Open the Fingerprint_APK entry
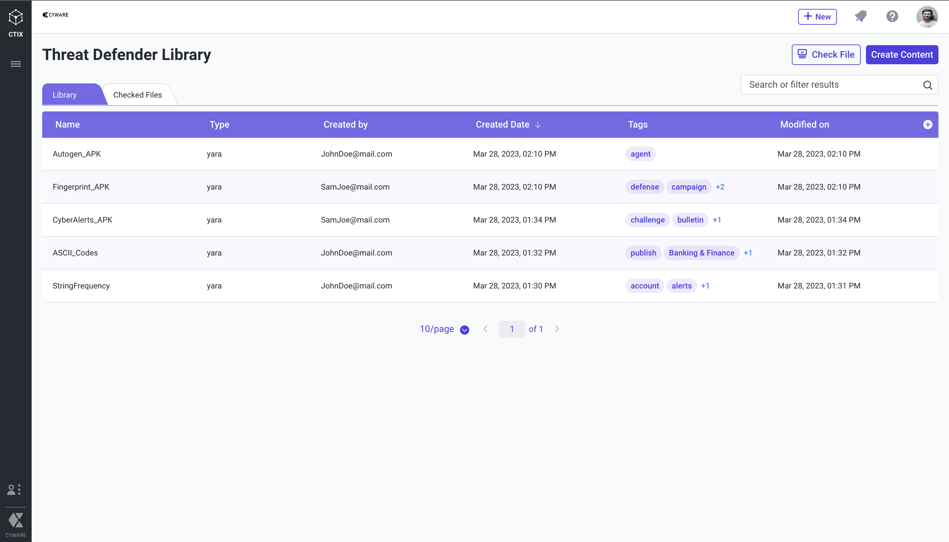The image size is (949, 542). coord(81,187)
